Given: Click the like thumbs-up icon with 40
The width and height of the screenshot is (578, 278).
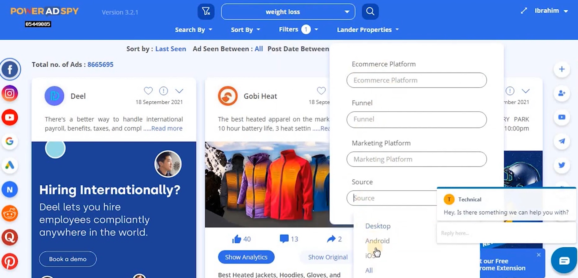Looking at the screenshot, I should click(x=237, y=239).
